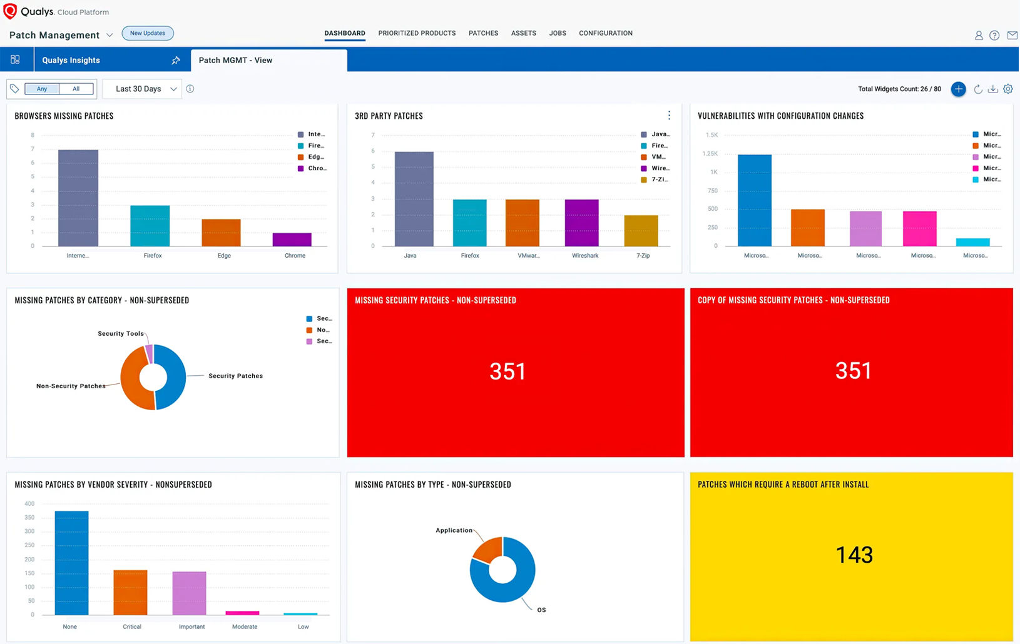Click the download dashboard icon

[992, 89]
